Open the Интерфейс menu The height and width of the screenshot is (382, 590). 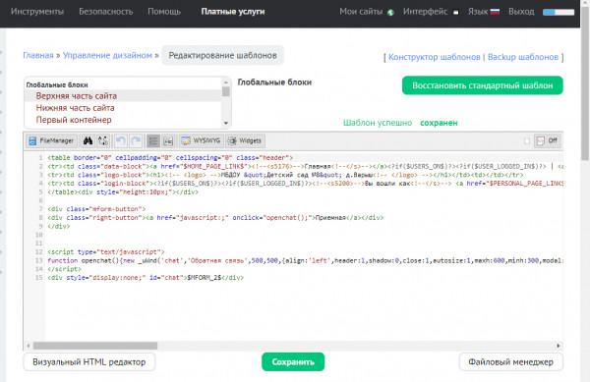425,12
